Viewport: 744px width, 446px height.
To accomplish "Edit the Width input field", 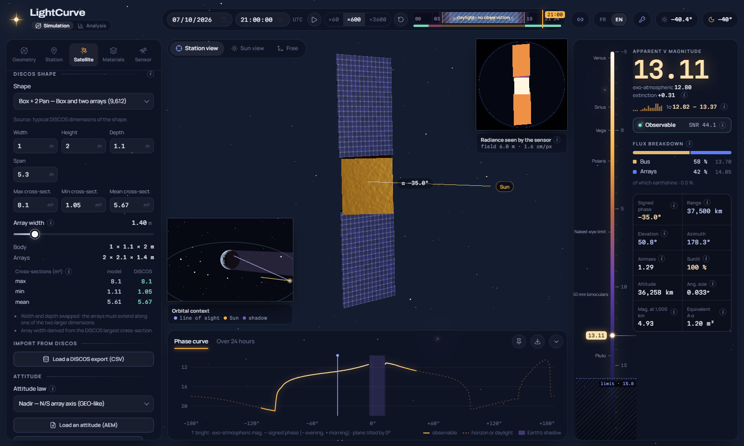I will coord(35,146).
